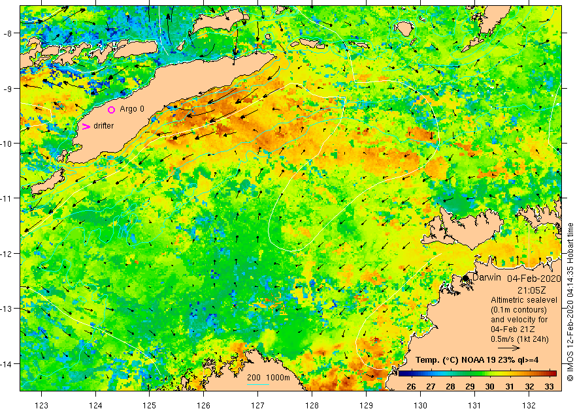Click the longitude axis label 130
Screen dimensions: 575x411
coord(420,405)
